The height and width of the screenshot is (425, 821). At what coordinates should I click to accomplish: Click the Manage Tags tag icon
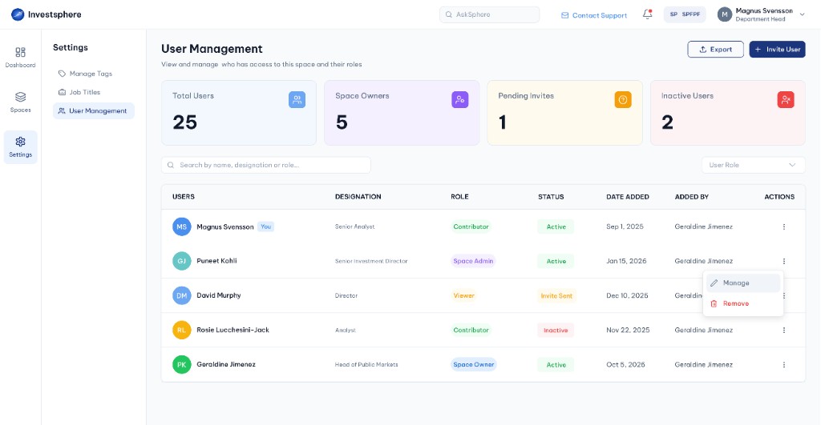coord(62,74)
